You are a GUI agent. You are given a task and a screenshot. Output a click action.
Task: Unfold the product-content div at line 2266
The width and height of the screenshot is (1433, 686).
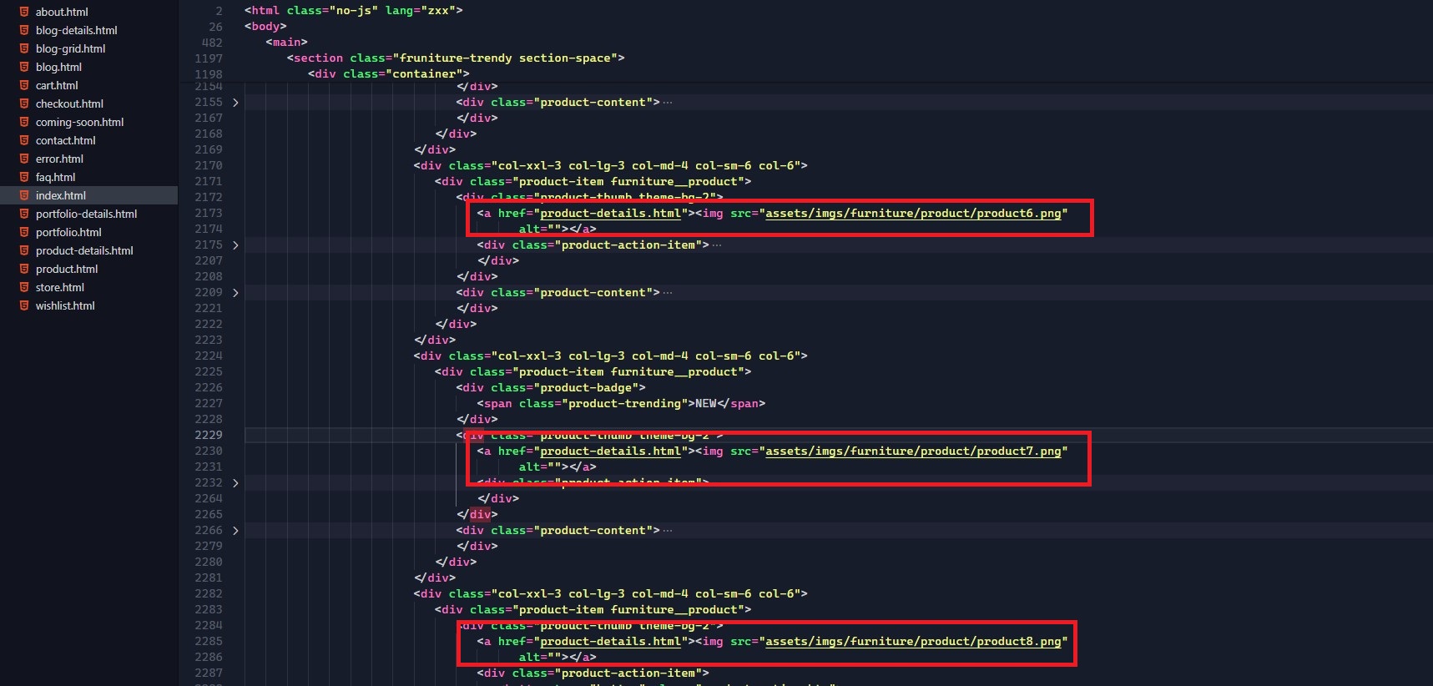pos(235,531)
